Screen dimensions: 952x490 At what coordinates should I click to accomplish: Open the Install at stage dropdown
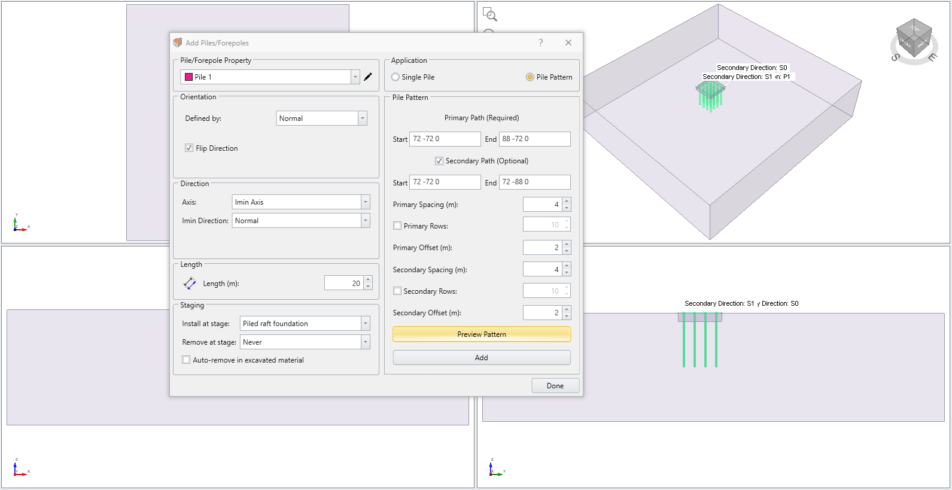[366, 324]
